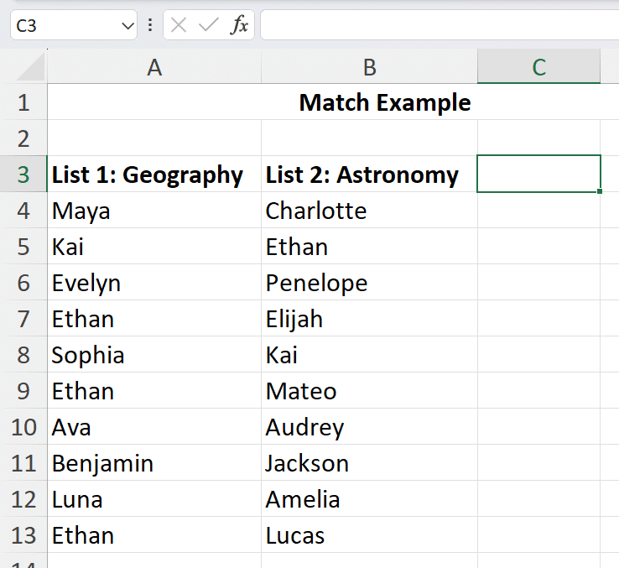Select row 1 header
This screenshot has width=619, height=568.
pos(23,102)
